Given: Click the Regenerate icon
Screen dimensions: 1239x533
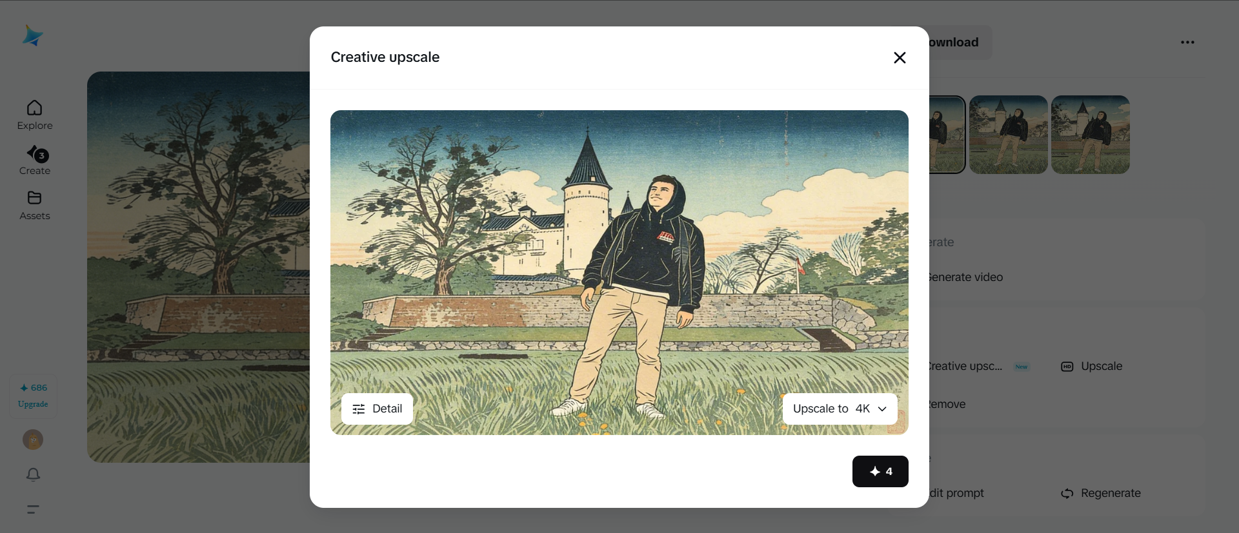Looking at the screenshot, I should pyautogui.click(x=1067, y=494).
